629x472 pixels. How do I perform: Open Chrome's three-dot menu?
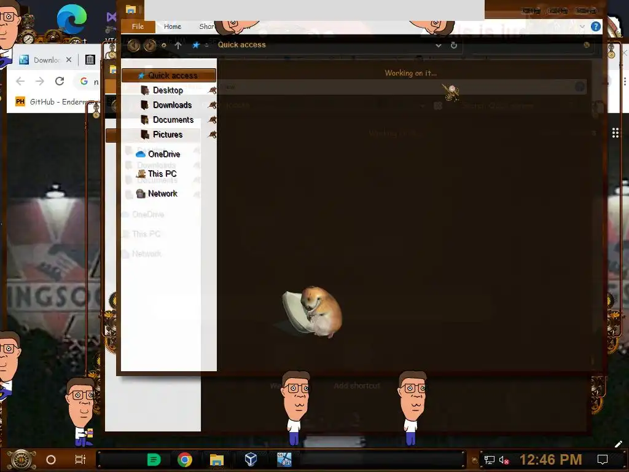pyautogui.click(x=625, y=82)
